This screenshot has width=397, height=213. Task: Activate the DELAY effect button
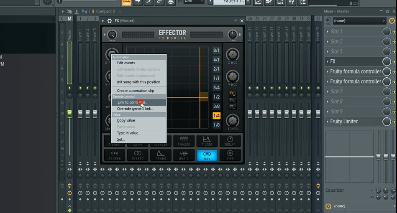click(230, 141)
